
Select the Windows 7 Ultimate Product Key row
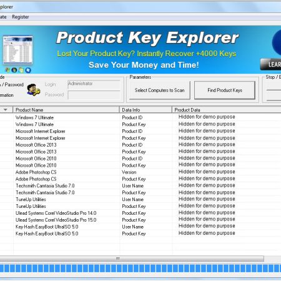pos(140,124)
